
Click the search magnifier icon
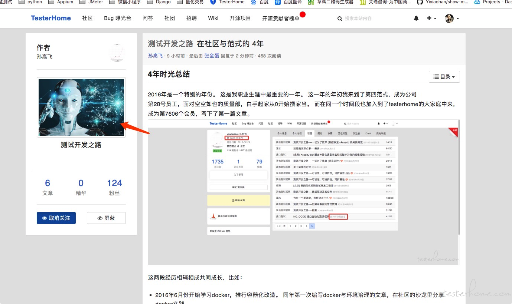[x=340, y=19]
